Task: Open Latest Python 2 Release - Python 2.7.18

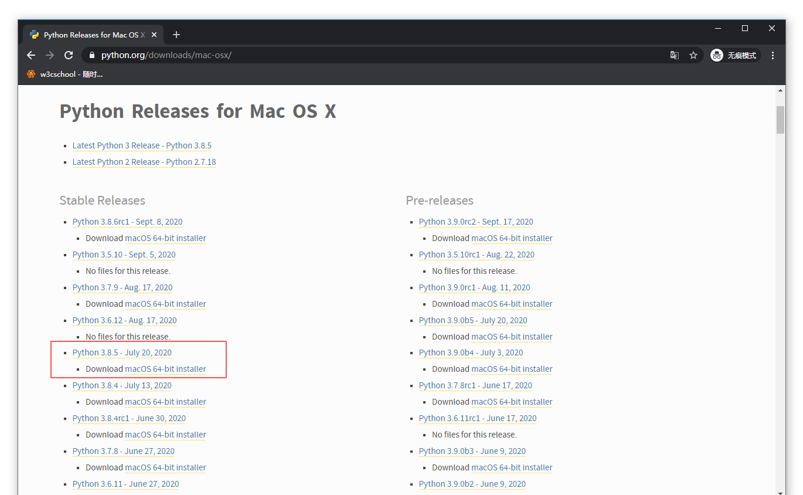Action: [144, 162]
